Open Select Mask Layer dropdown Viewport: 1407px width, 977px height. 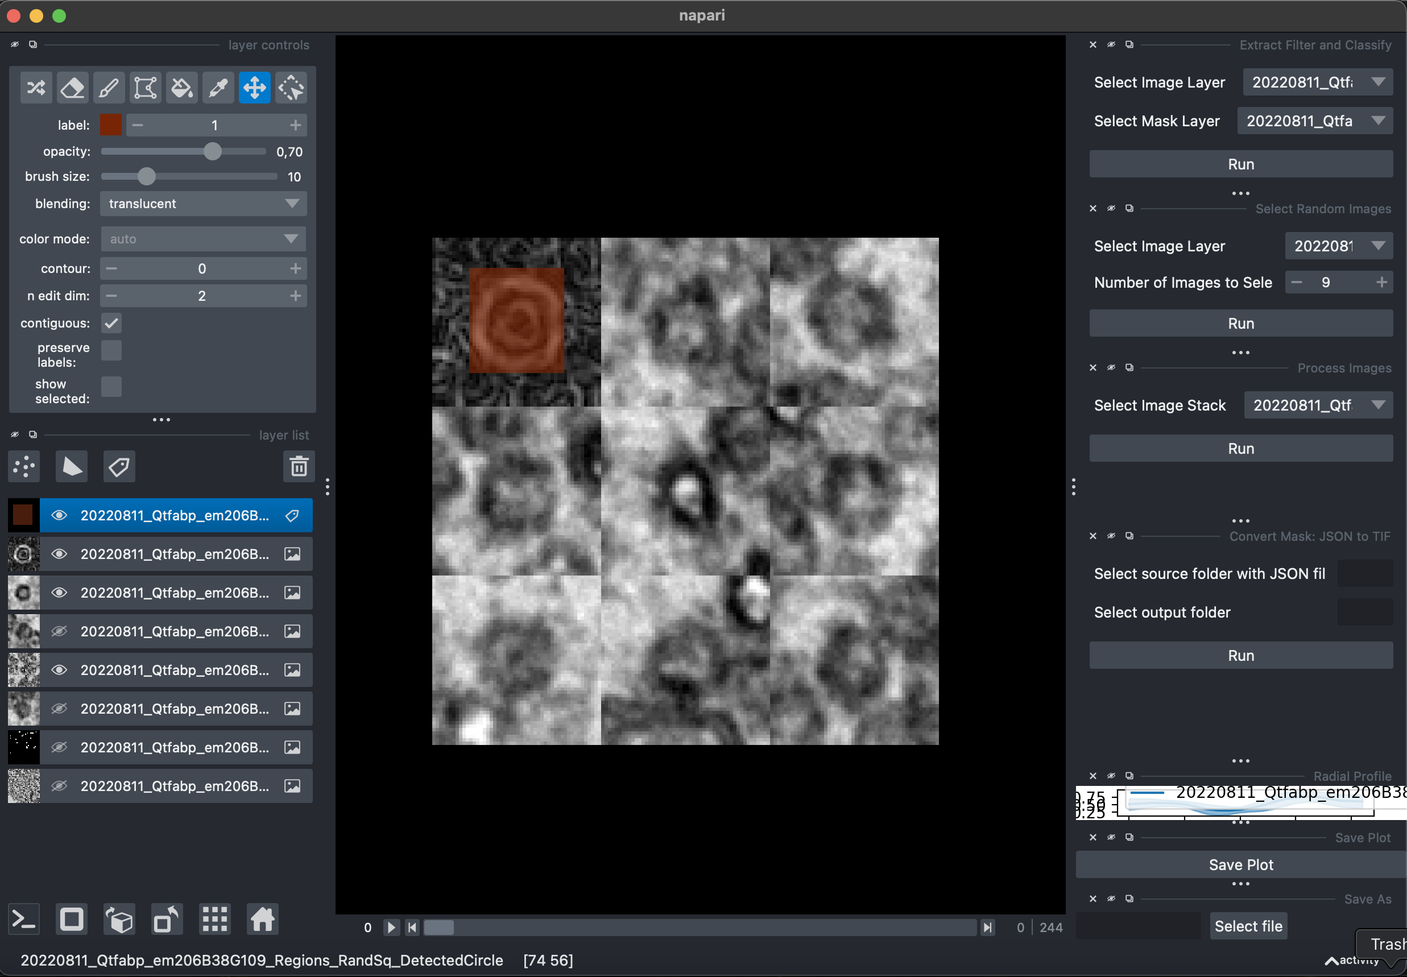tap(1315, 121)
